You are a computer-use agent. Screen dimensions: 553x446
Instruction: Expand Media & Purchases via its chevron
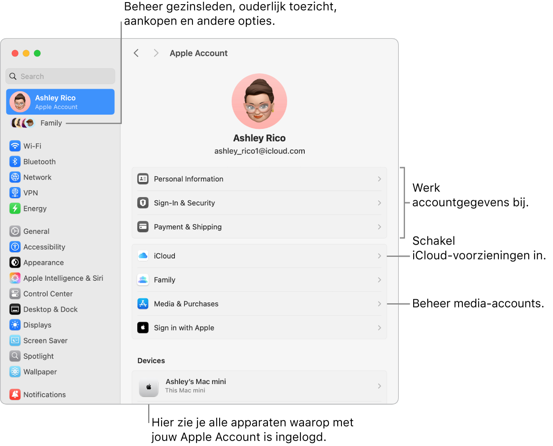pyautogui.click(x=379, y=303)
